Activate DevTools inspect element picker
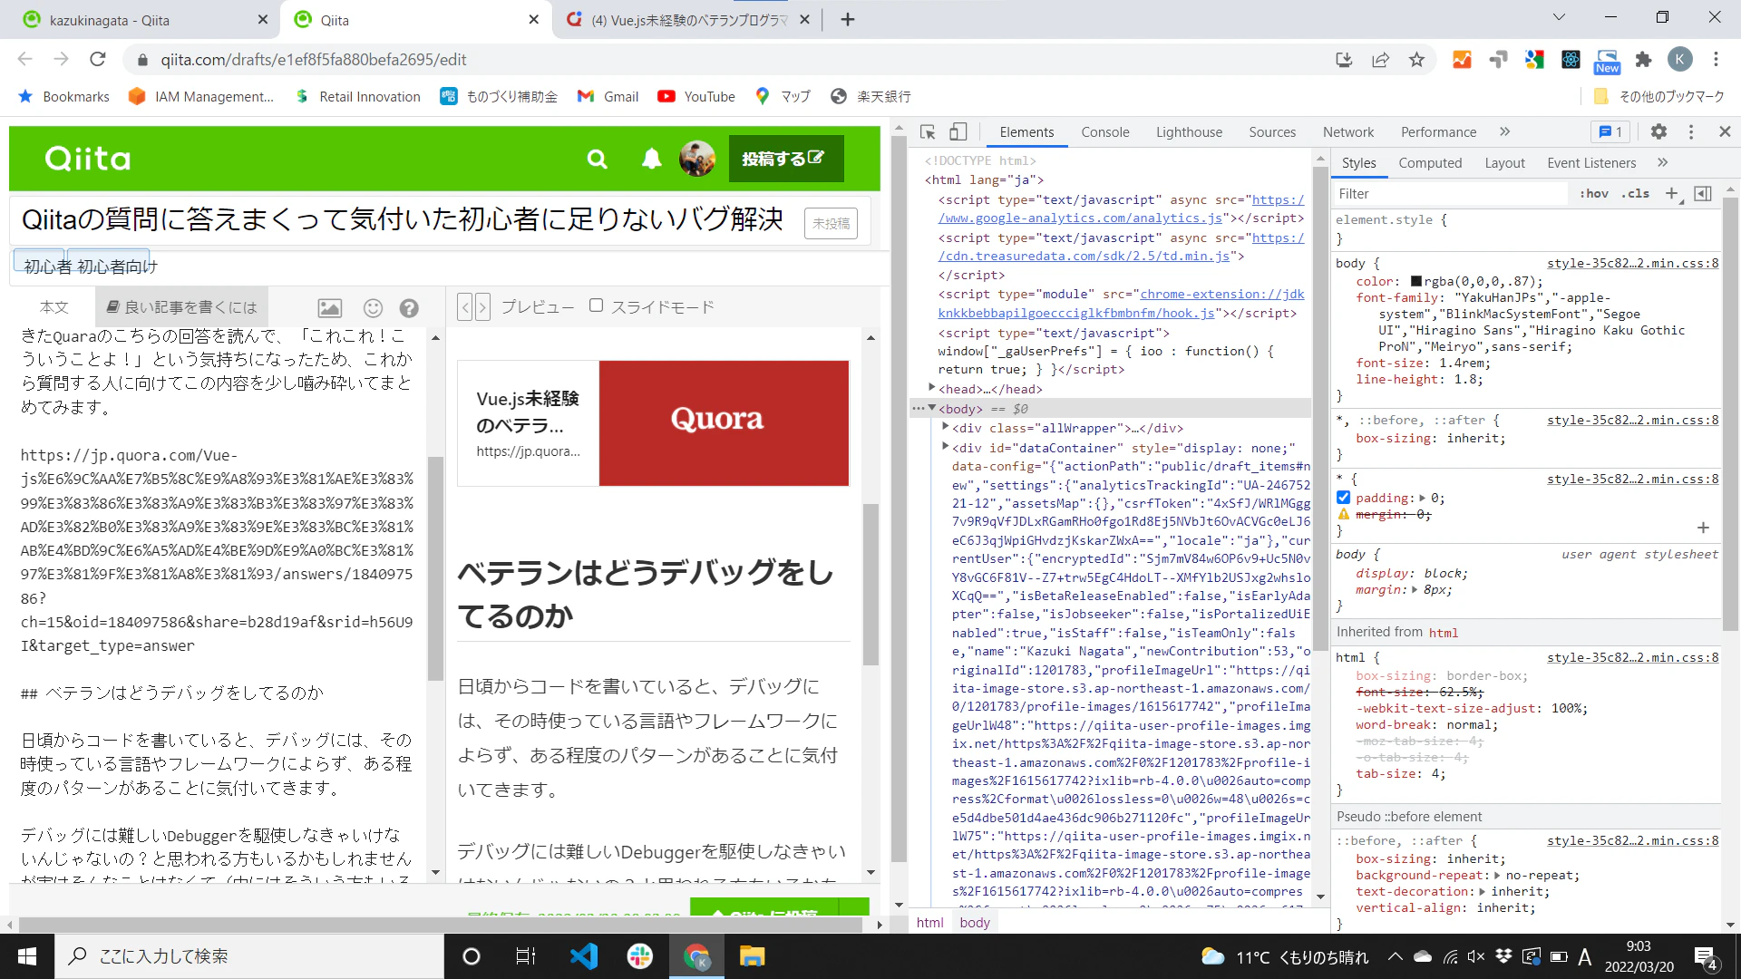 tap(928, 132)
